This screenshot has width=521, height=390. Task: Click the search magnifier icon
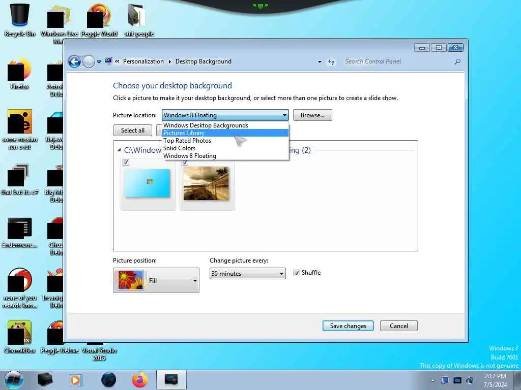click(457, 61)
